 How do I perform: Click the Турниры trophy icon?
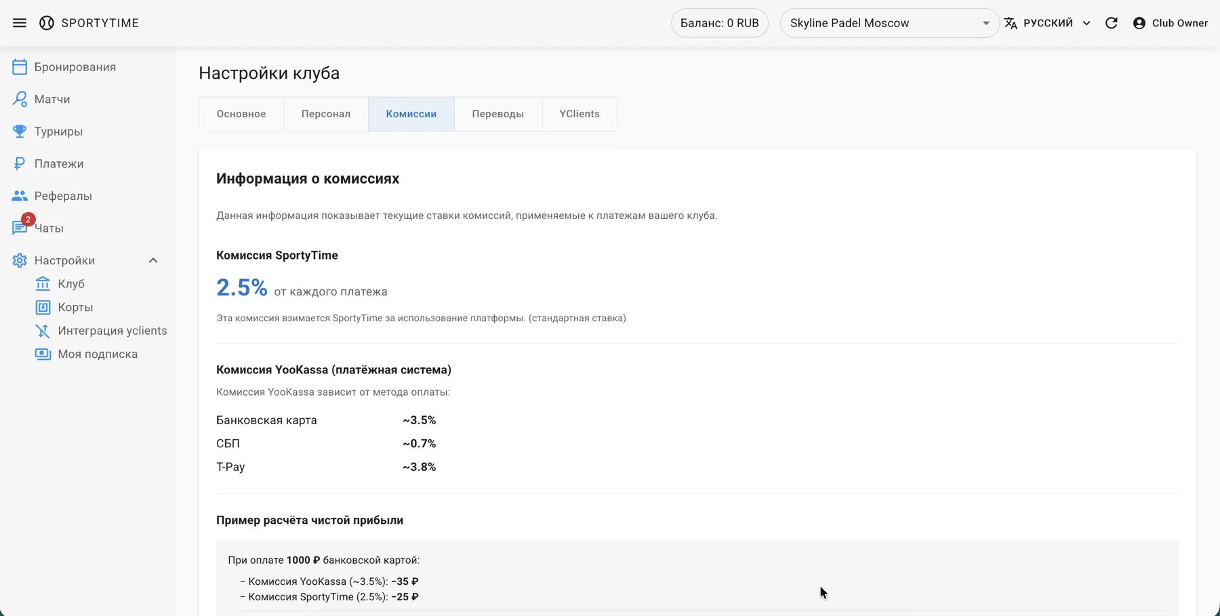click(20, 131)
